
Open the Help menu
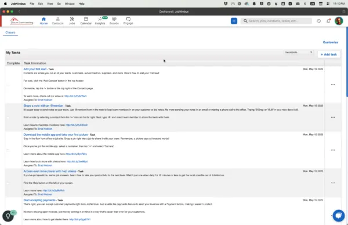81,3
